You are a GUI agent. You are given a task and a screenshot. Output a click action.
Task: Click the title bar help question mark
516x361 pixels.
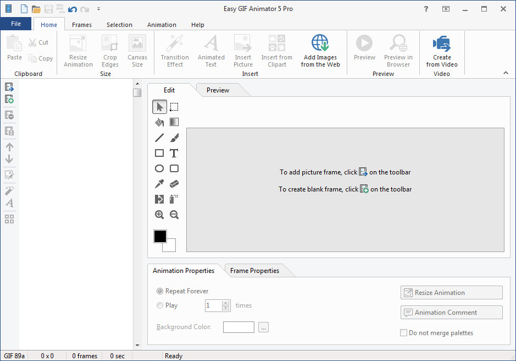[x=426, y=9]
